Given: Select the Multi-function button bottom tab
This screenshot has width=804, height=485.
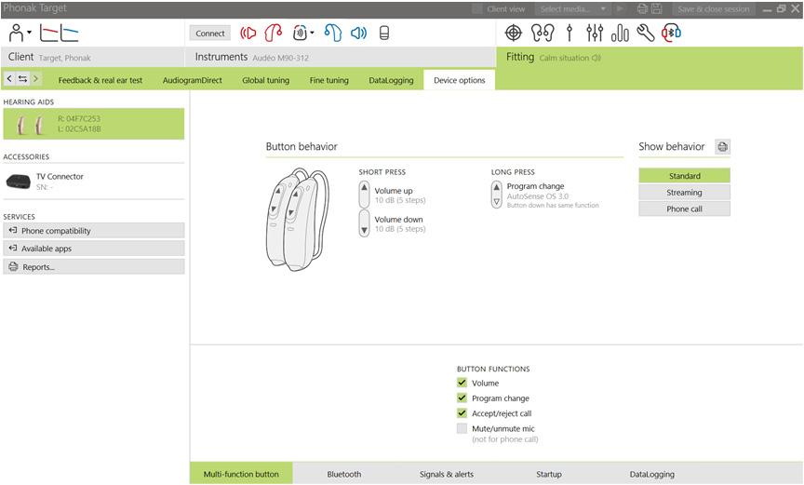Looking at the screenshot, I should tap(241, 474).
